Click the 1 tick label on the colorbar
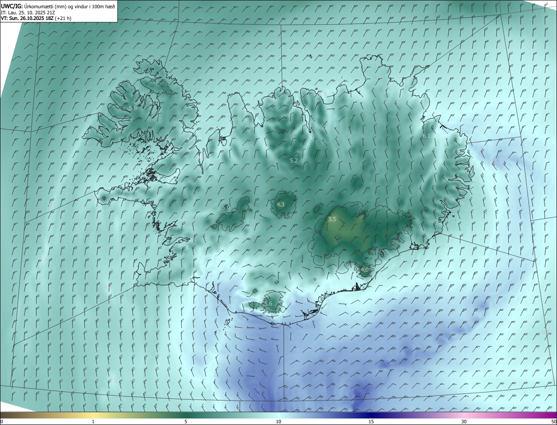Image resolution: width=557 pixels, height=425 pixels. [x=93, y=422]
